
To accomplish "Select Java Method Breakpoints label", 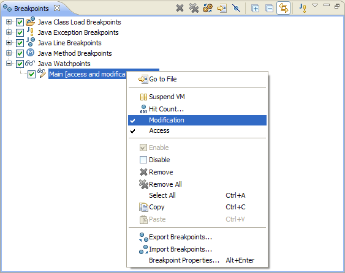I will [x=75, y=53].
